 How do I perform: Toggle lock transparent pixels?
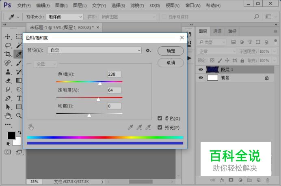click(x=212, y=60)
